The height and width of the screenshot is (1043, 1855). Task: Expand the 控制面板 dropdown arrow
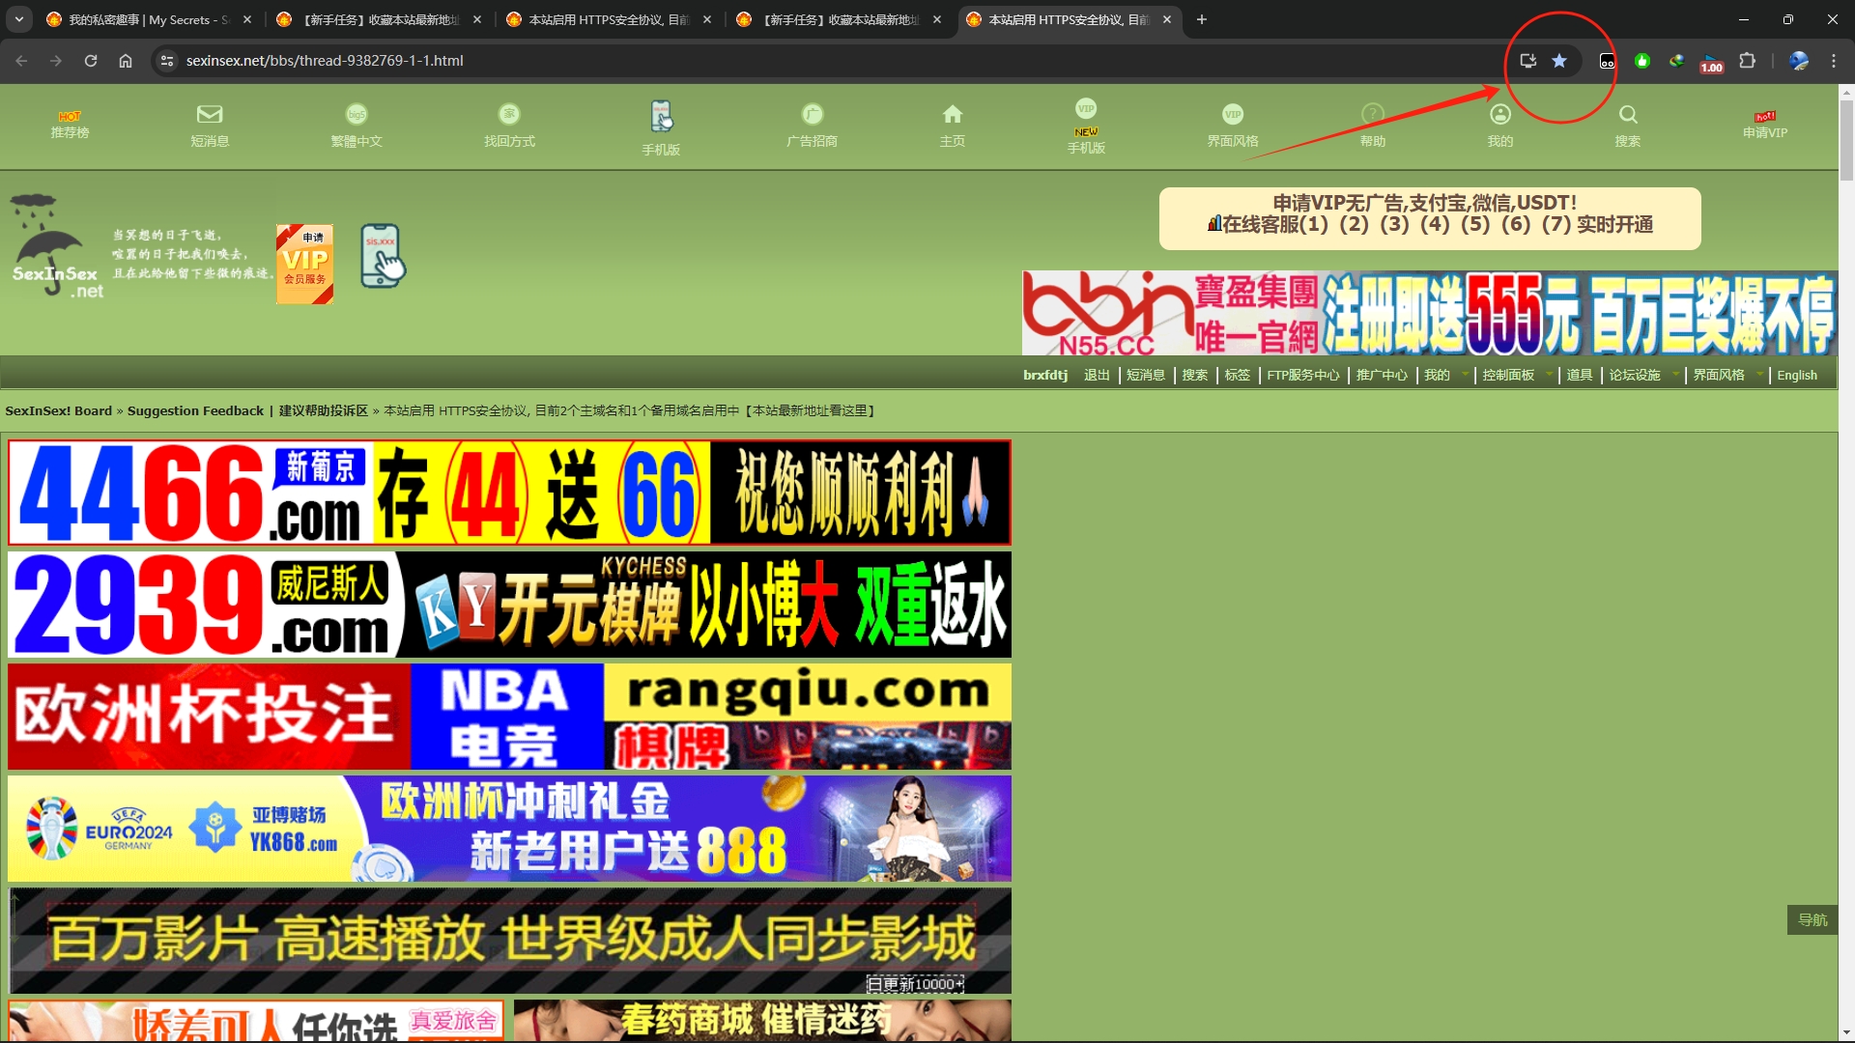[x=1550, y=375]
